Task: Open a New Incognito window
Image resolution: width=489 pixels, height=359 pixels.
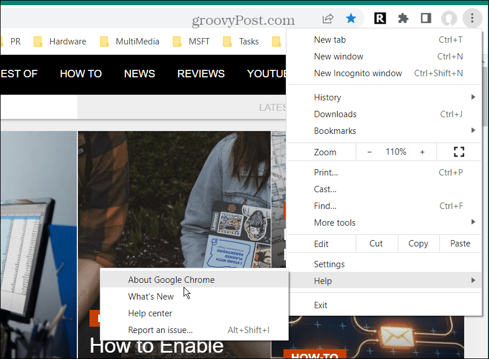Action: pos(385,73)
